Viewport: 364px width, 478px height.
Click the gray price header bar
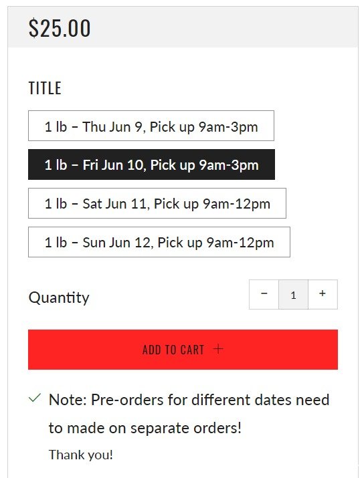[x=183, y=27]
